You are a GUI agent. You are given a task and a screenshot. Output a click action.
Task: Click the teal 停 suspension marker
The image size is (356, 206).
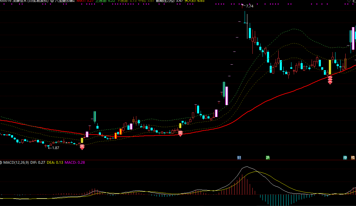(345, 157)
